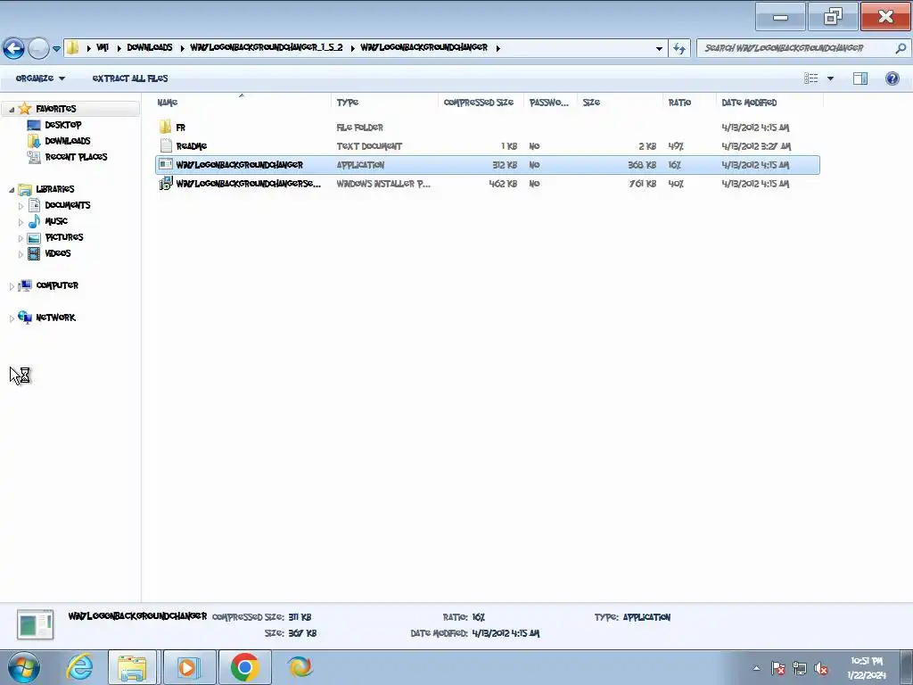Image resolution: width=913 pixels, height=685 pixels.
Task: Select Win7LogonBackgroundChanger_1_5_2 breadcrumb
Action: click(x=267, y=48)
